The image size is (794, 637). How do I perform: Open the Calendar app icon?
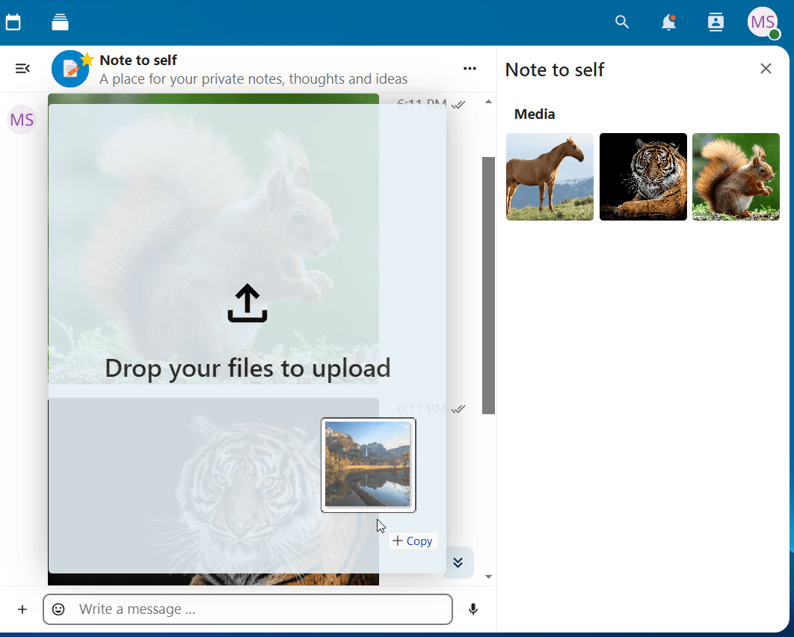click(13, 22)
